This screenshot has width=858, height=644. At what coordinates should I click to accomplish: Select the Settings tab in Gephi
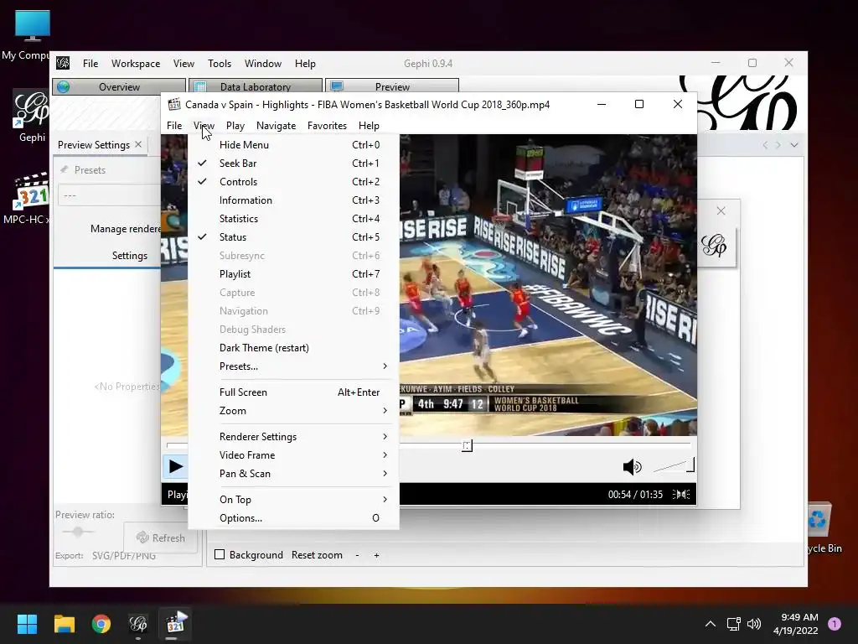(x=130, y=256)
